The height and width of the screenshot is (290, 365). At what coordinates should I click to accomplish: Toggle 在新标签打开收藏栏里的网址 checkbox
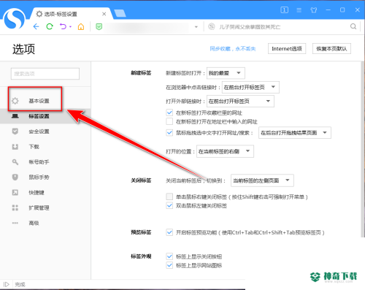pyautogui.click(x=169, y=112)
